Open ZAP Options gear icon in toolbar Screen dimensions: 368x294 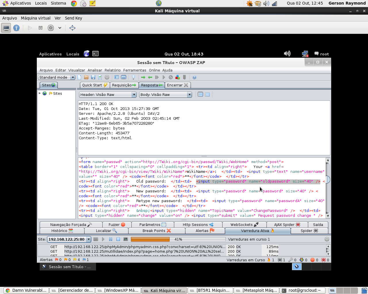pyautogui.click(x=107, y=77)
